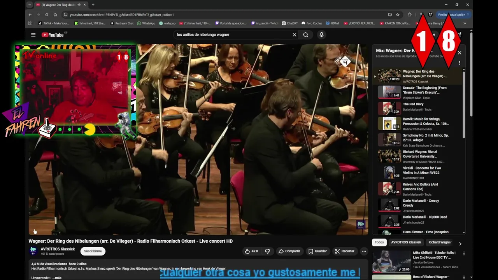This screenshot has height=280, width=498.
Task: Close the Mix playlist panel
Action: click(459, 53)
